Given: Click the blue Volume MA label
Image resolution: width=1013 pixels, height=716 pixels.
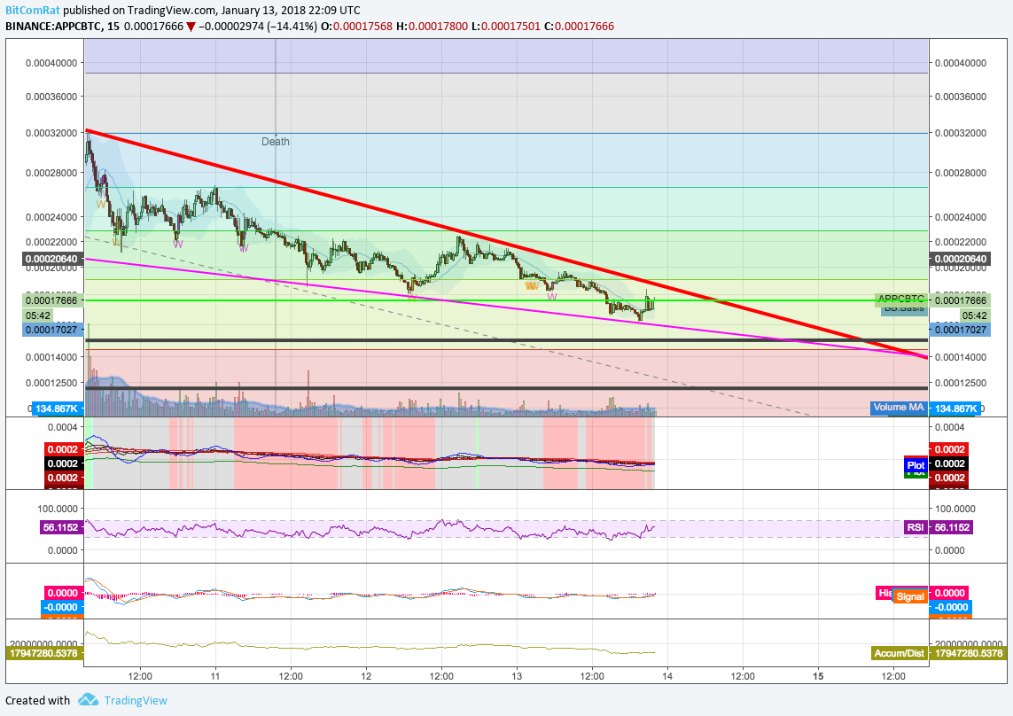Looking at the screenshot, I should (x=898, y=408).
